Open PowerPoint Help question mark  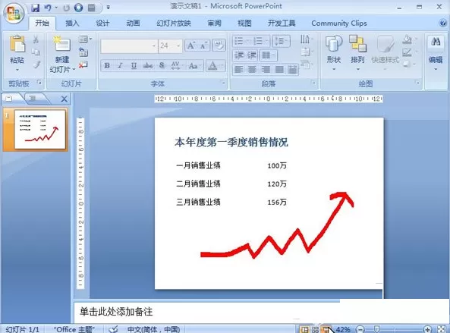pos(443,23)
